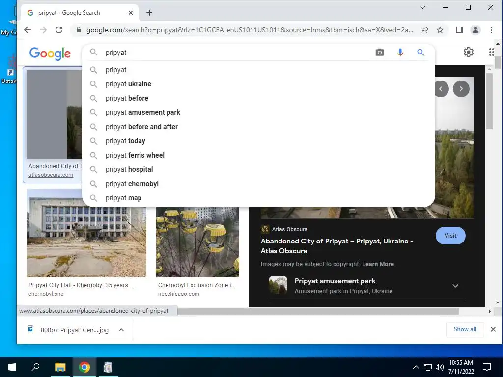The width and height of the screenshot is (503, 377).
Task: Open a new browser tab
Action: (x=149, y=13)
